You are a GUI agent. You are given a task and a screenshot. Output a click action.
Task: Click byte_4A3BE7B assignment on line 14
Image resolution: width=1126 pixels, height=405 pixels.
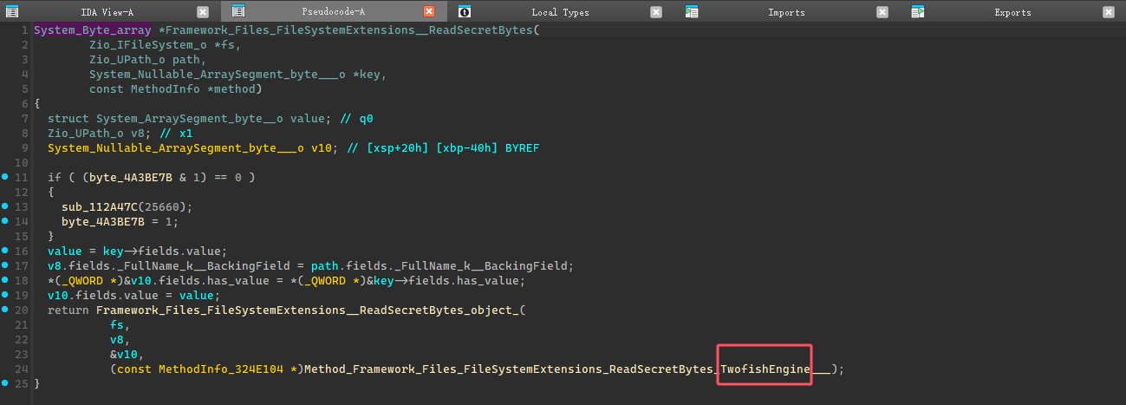point(103,222)
